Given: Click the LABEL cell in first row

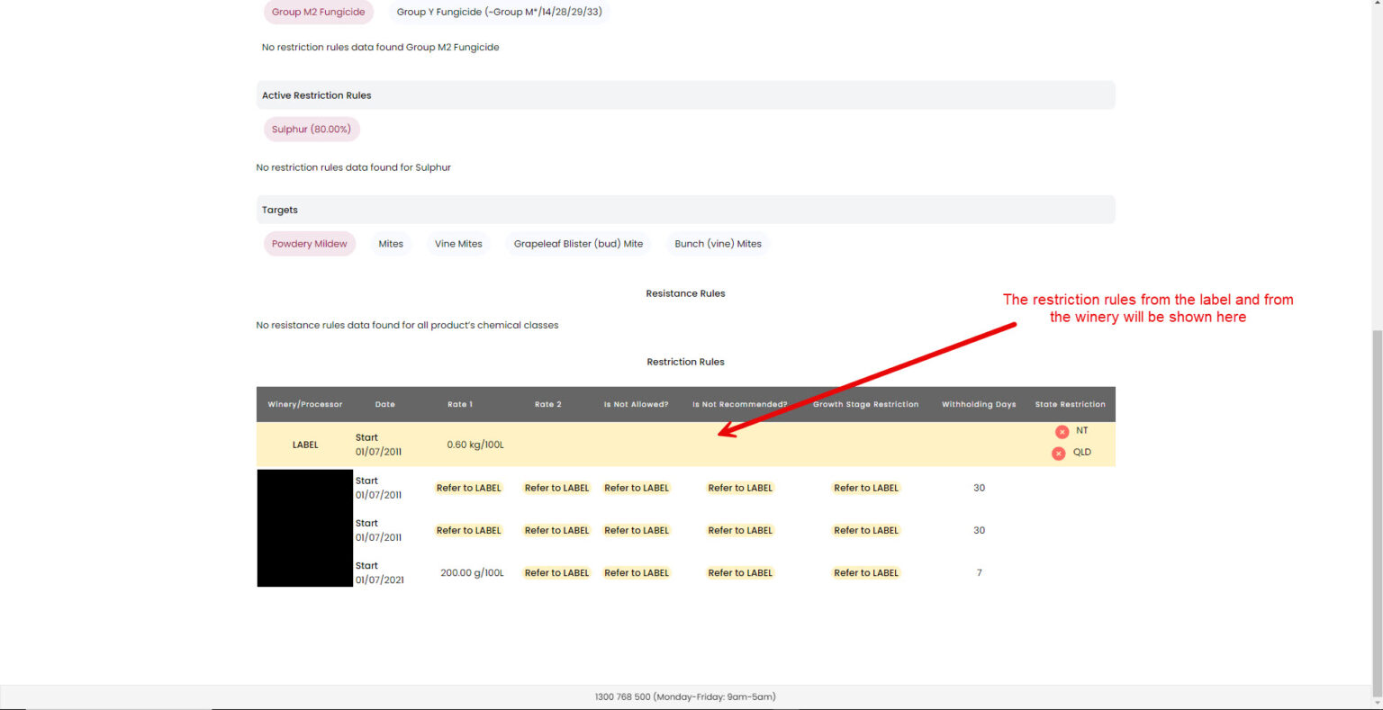Looking at the screenshot, I should (305, 445).
